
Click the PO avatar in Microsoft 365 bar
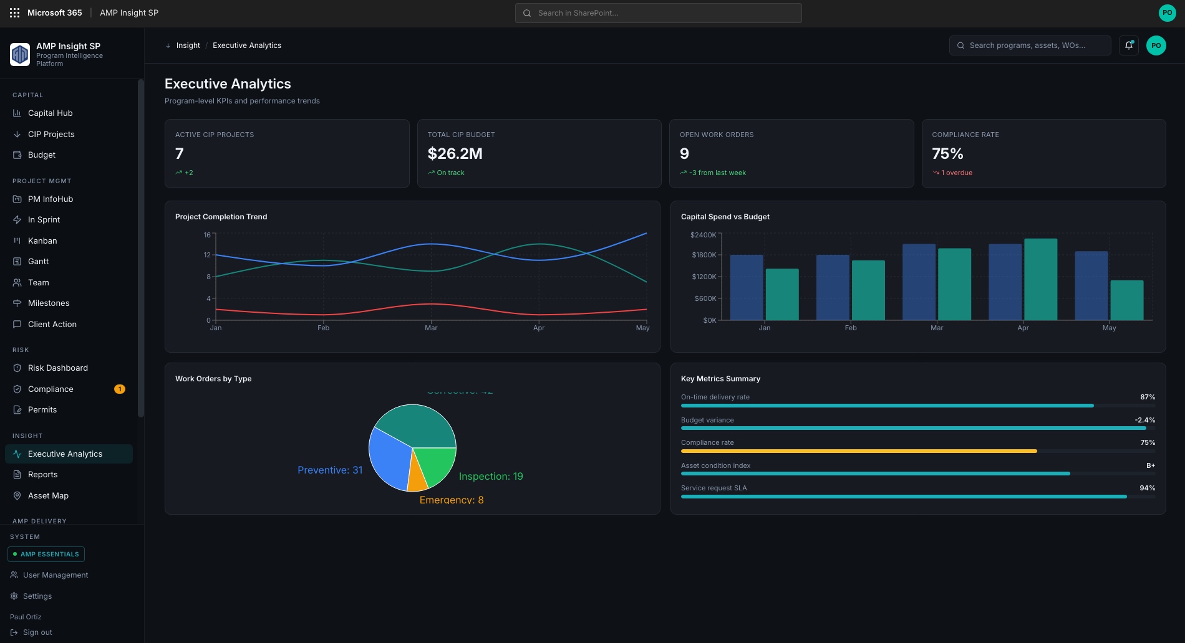click(x=1167, y=12)
